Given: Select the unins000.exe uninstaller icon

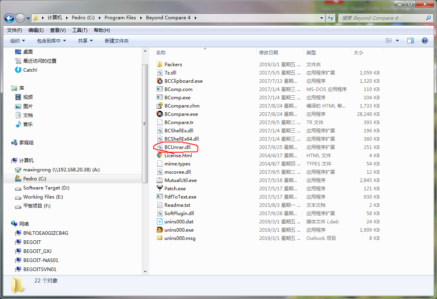Looking at the screenshot, I should tap(160, 230).
